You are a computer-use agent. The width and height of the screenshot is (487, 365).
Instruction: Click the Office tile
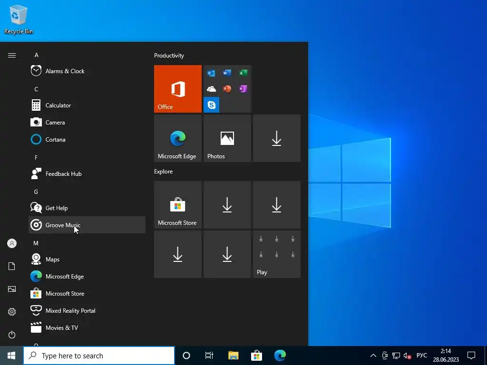(x=178, y=89)
